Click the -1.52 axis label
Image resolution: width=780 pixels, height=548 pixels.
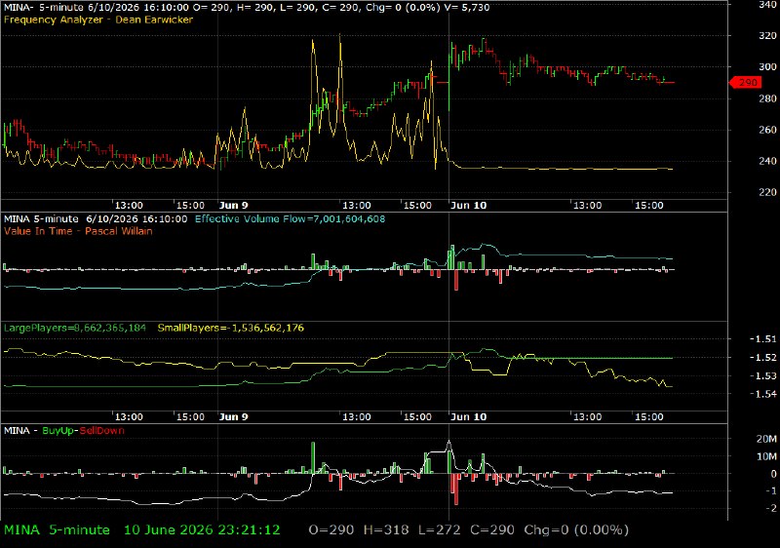tap(763, 358)
